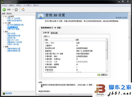
Task: Go to the Home page icon
Action: [23, 9]
